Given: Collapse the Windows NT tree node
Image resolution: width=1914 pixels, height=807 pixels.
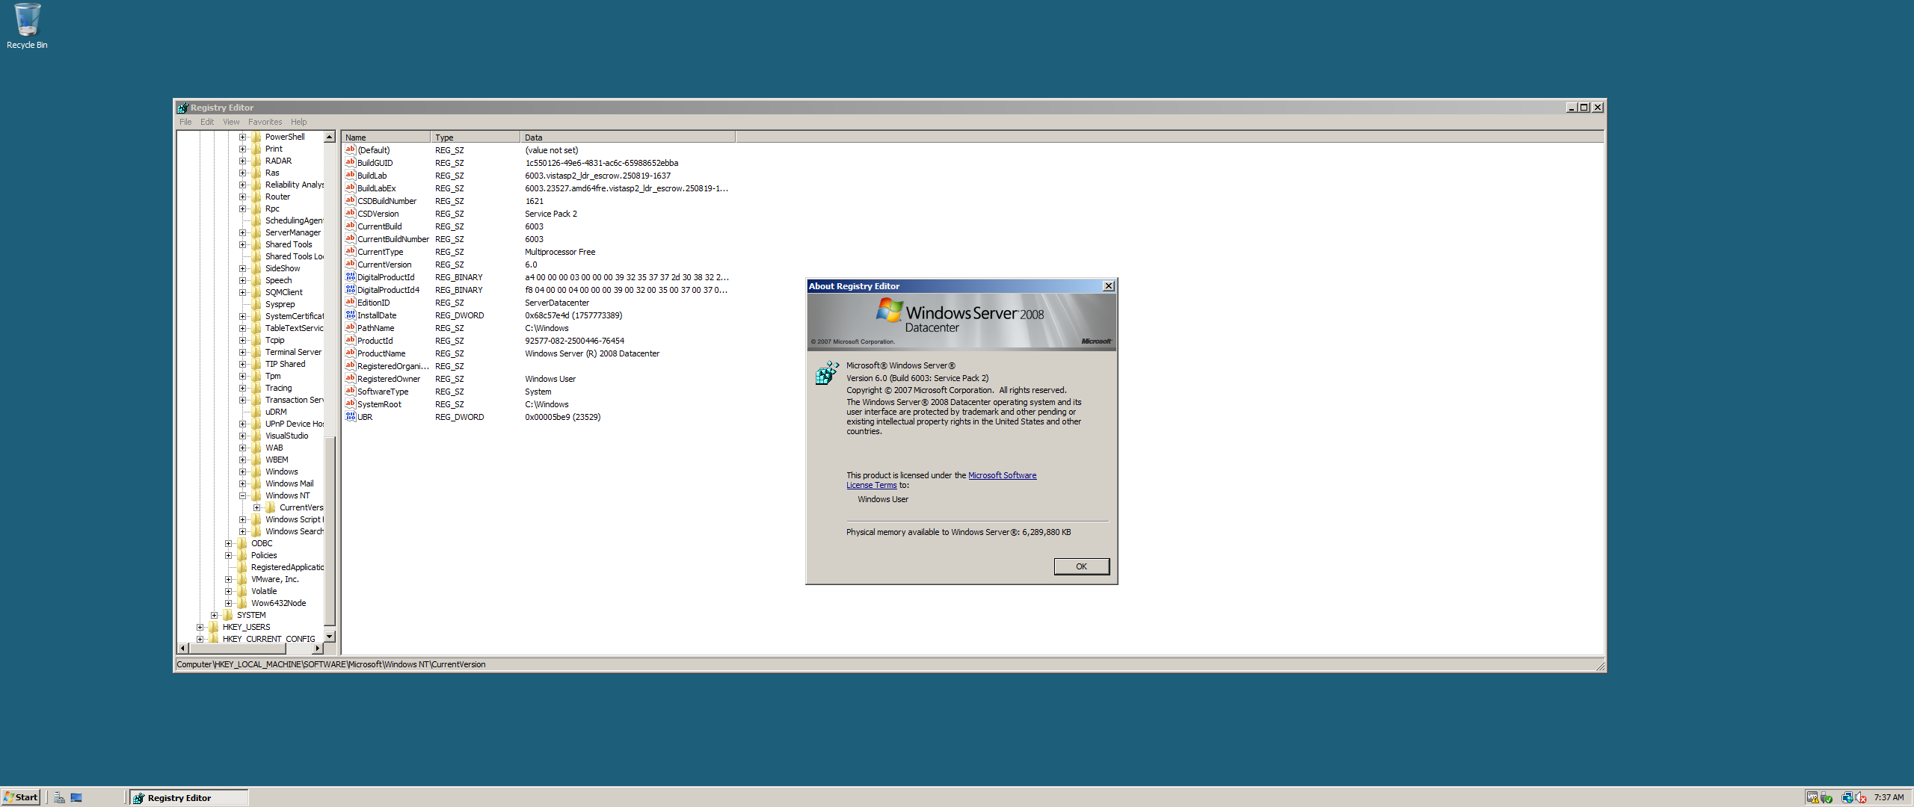Looking at the screenshot, I should point(242,495).
